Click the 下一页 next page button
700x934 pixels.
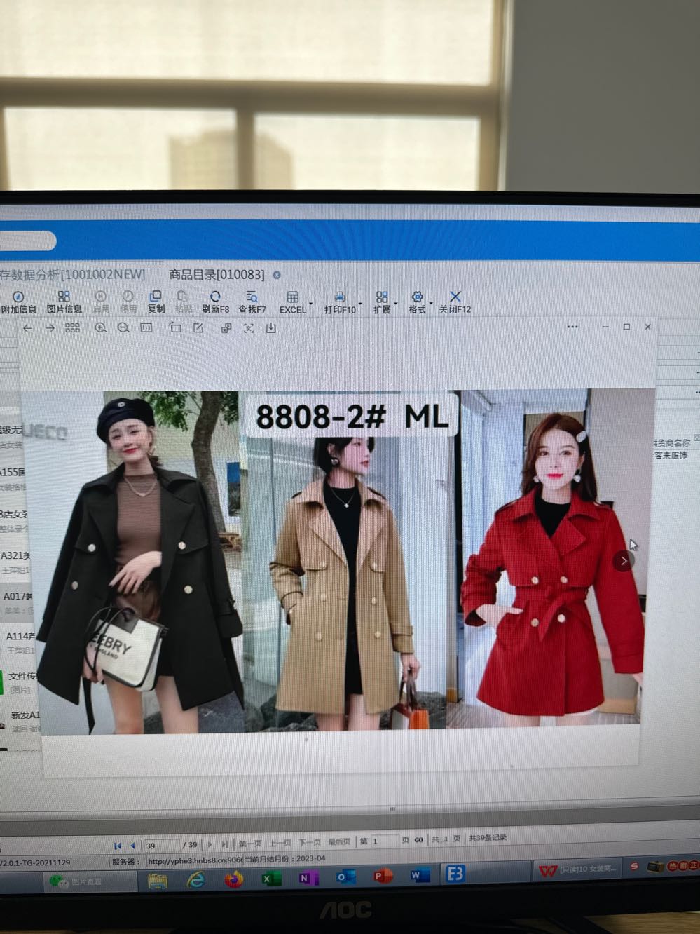pos(310,843)
